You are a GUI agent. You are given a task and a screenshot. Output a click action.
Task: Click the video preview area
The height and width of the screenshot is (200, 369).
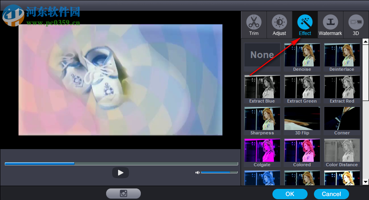coord(120,80)
